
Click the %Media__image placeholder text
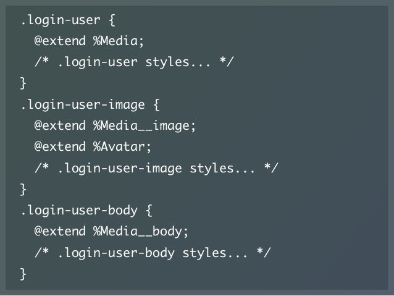[141, 125]
